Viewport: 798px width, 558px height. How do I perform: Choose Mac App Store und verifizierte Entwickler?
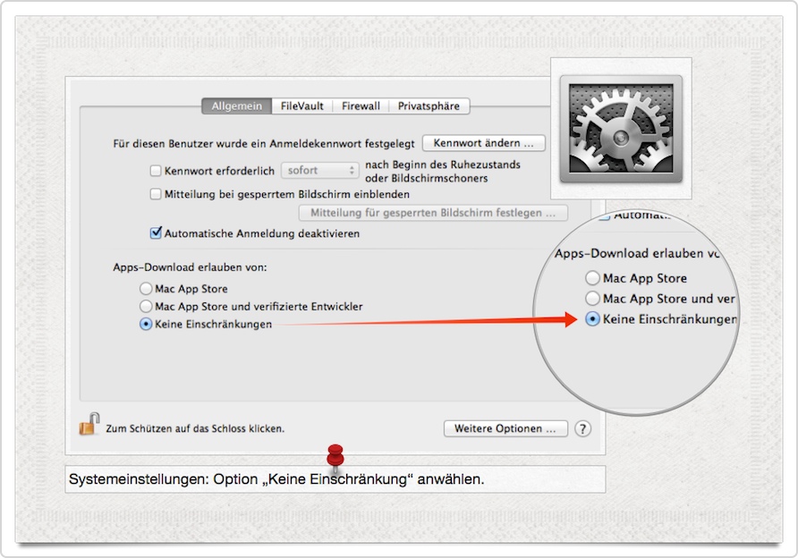point(146,307)
